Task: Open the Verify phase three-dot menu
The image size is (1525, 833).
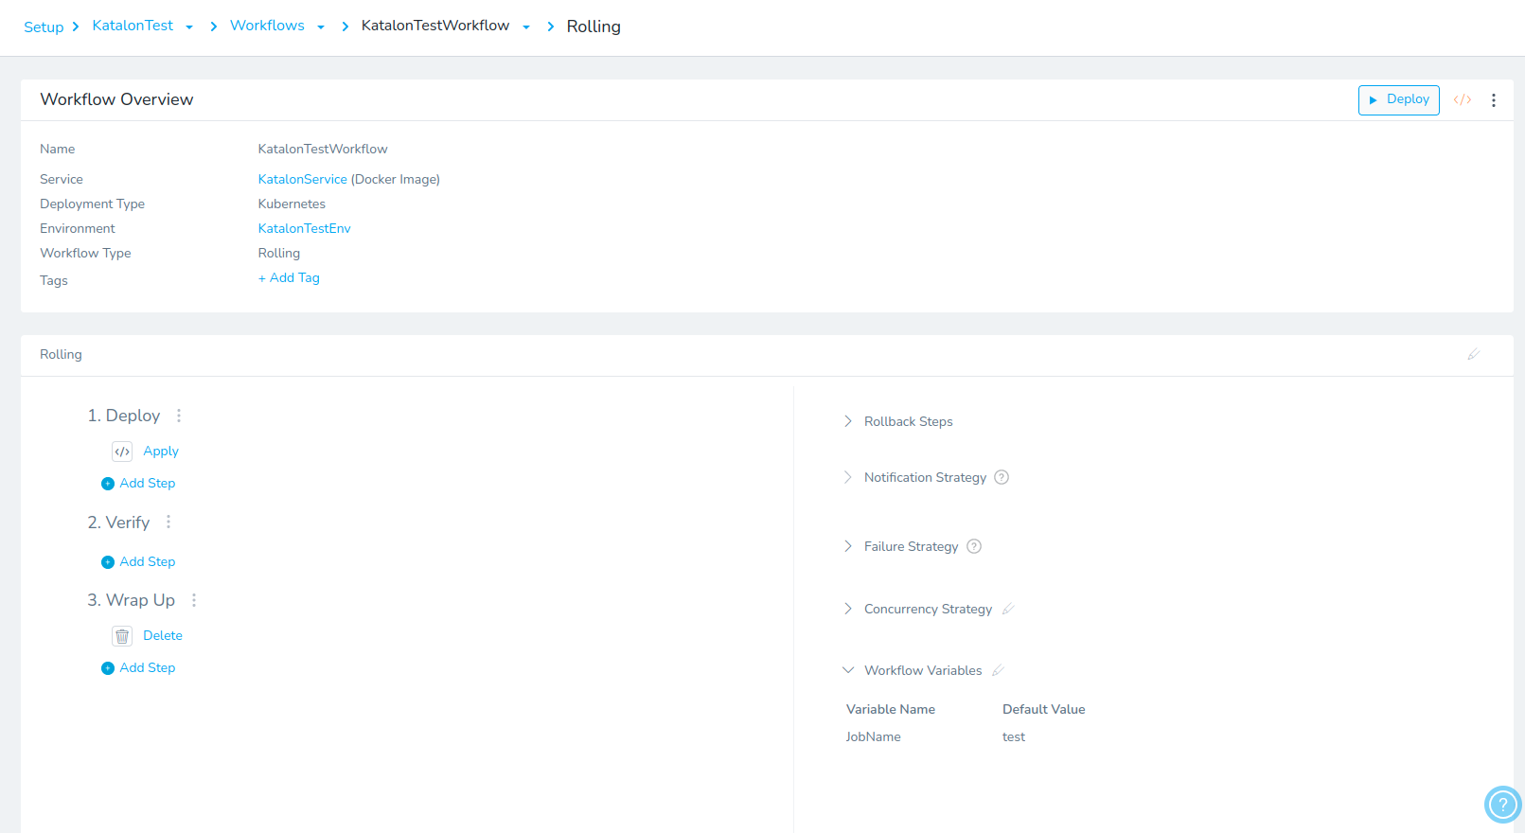Action: coord(168,523)
